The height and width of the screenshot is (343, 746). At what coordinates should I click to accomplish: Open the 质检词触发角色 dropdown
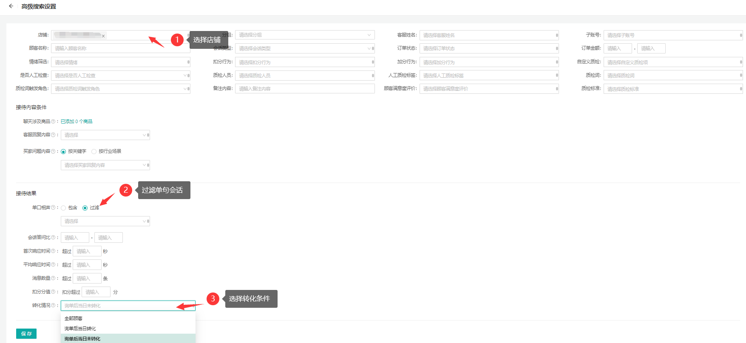(x=121, y=89)
